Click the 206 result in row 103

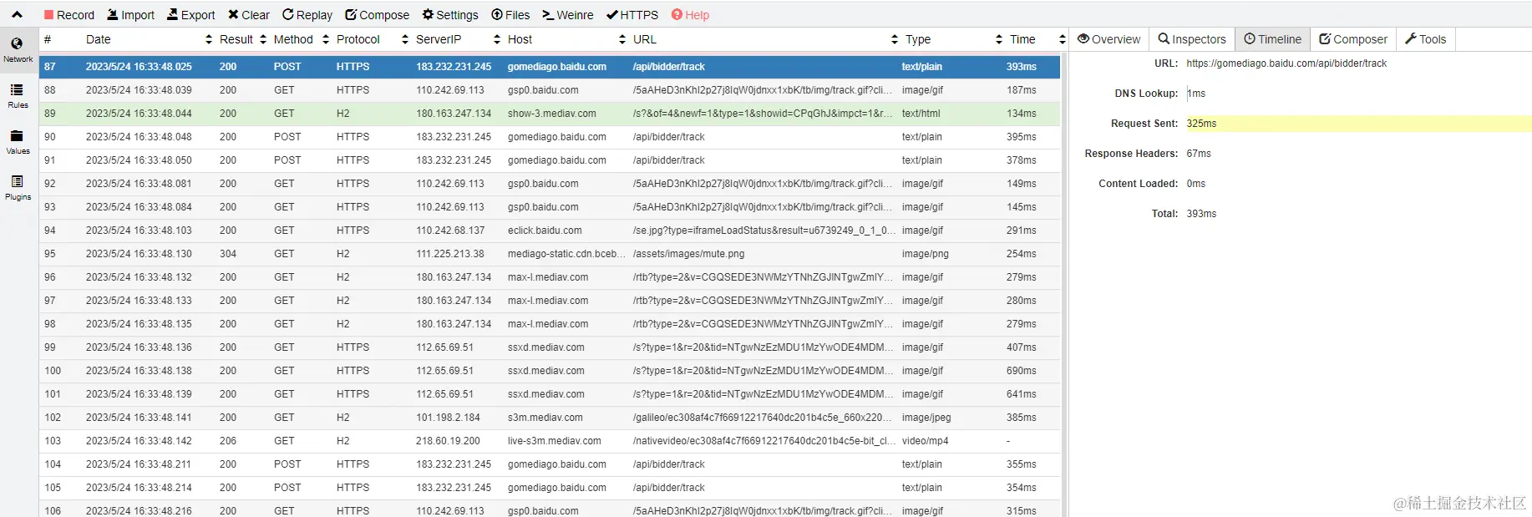(228, 441)
